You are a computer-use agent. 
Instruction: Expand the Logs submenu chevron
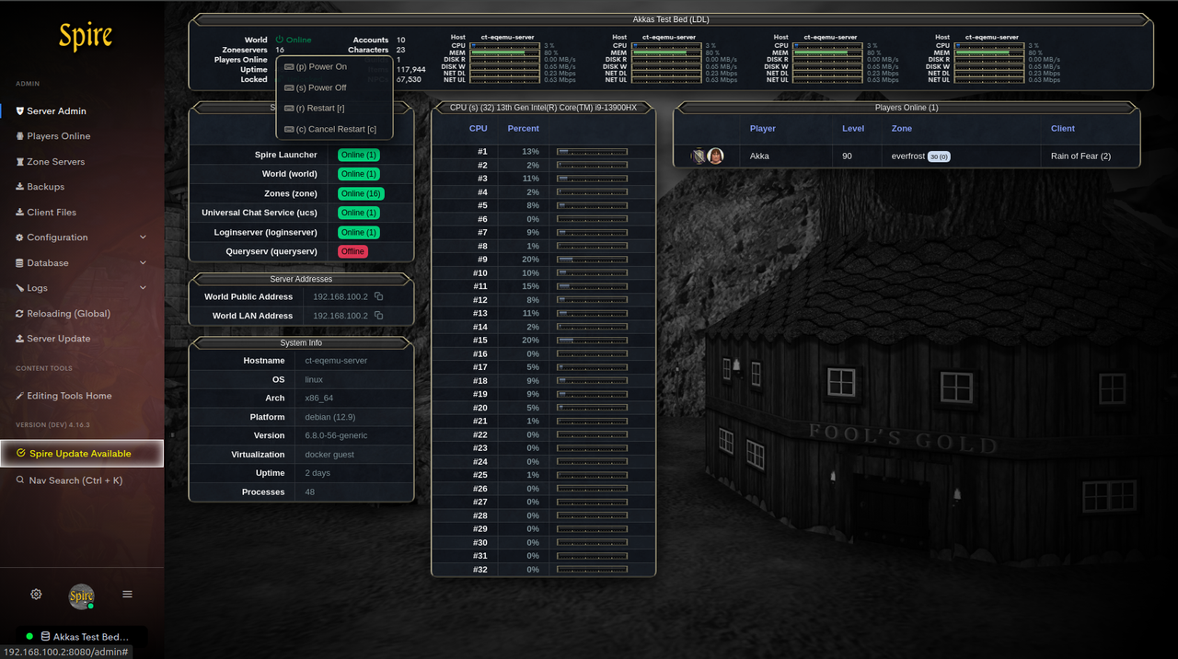143,288
